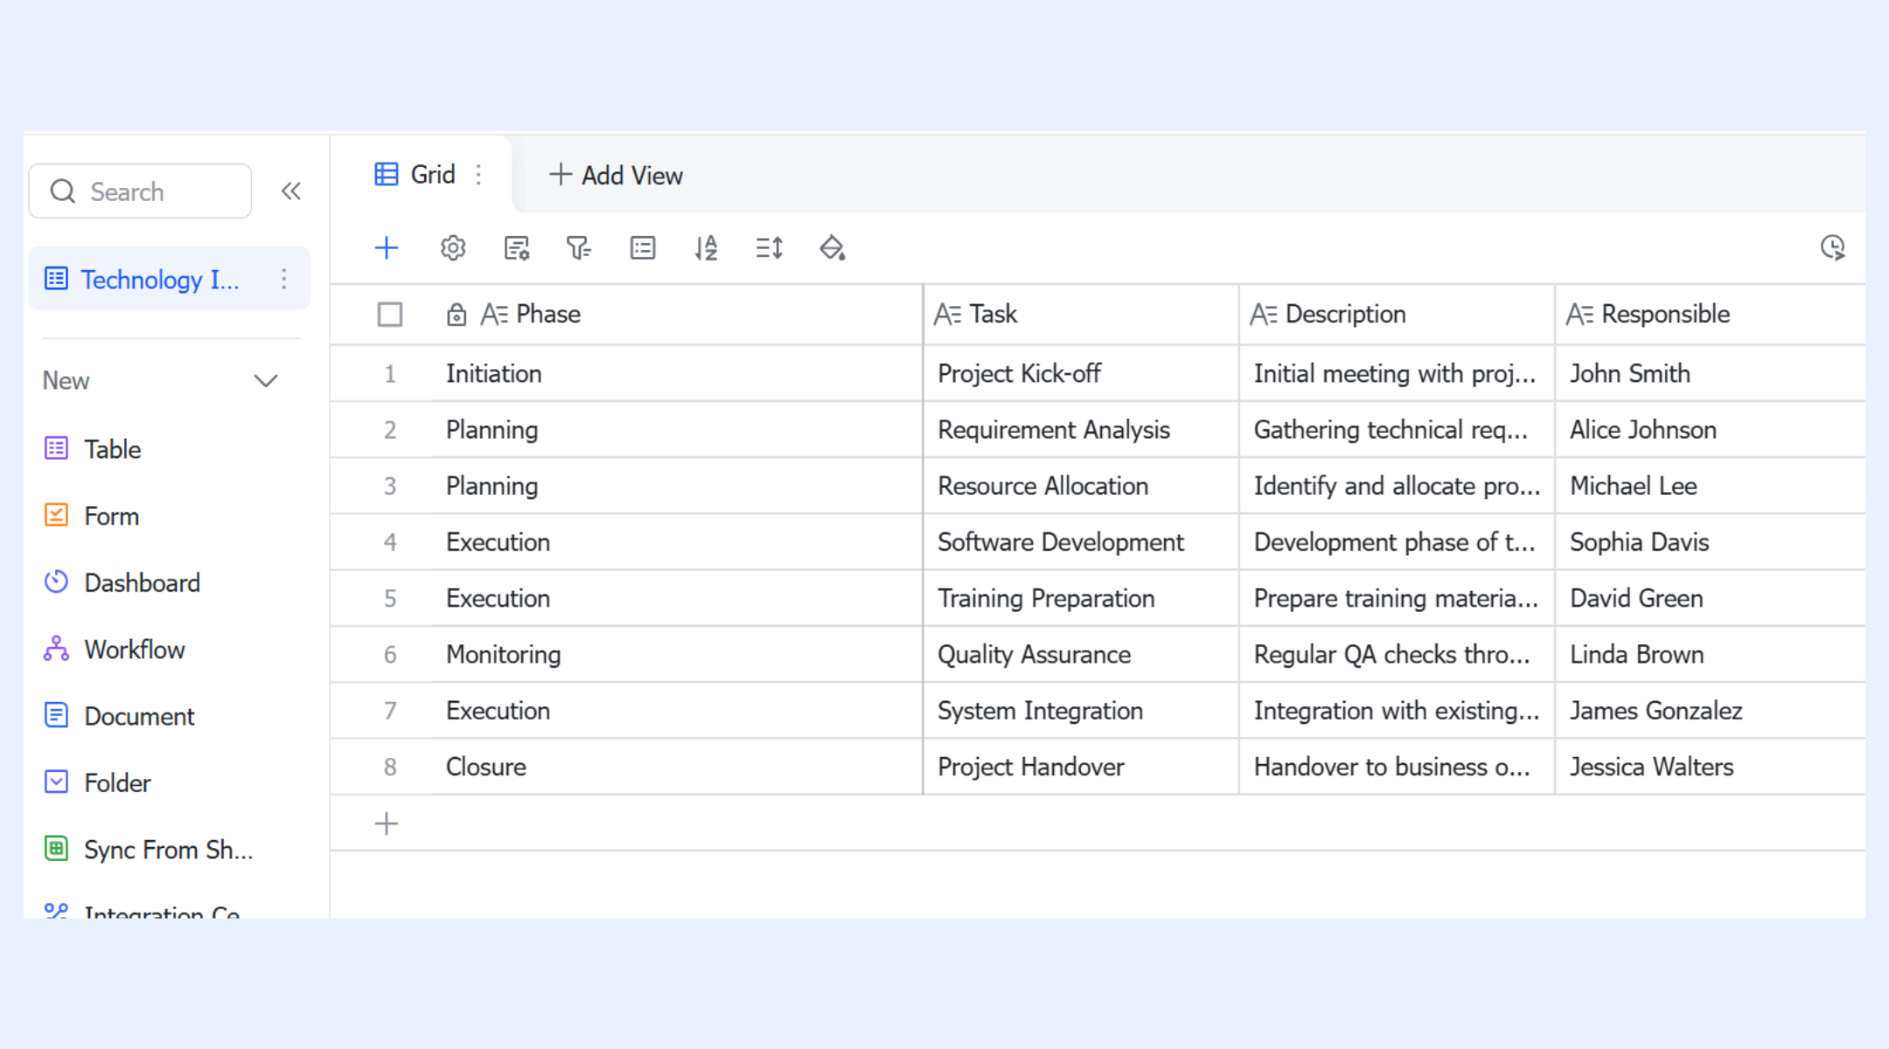This screenshot has width=1889, height=1049.
Task: Open the filter funnel icon
Action: click(x=579, y=248)
